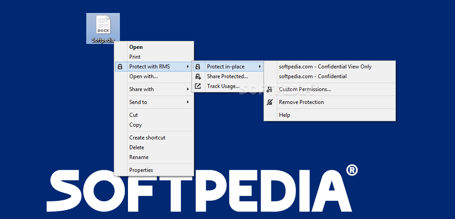
Task: Click the Remove Protection crossed-lock icon
Action: pos(270,102)
